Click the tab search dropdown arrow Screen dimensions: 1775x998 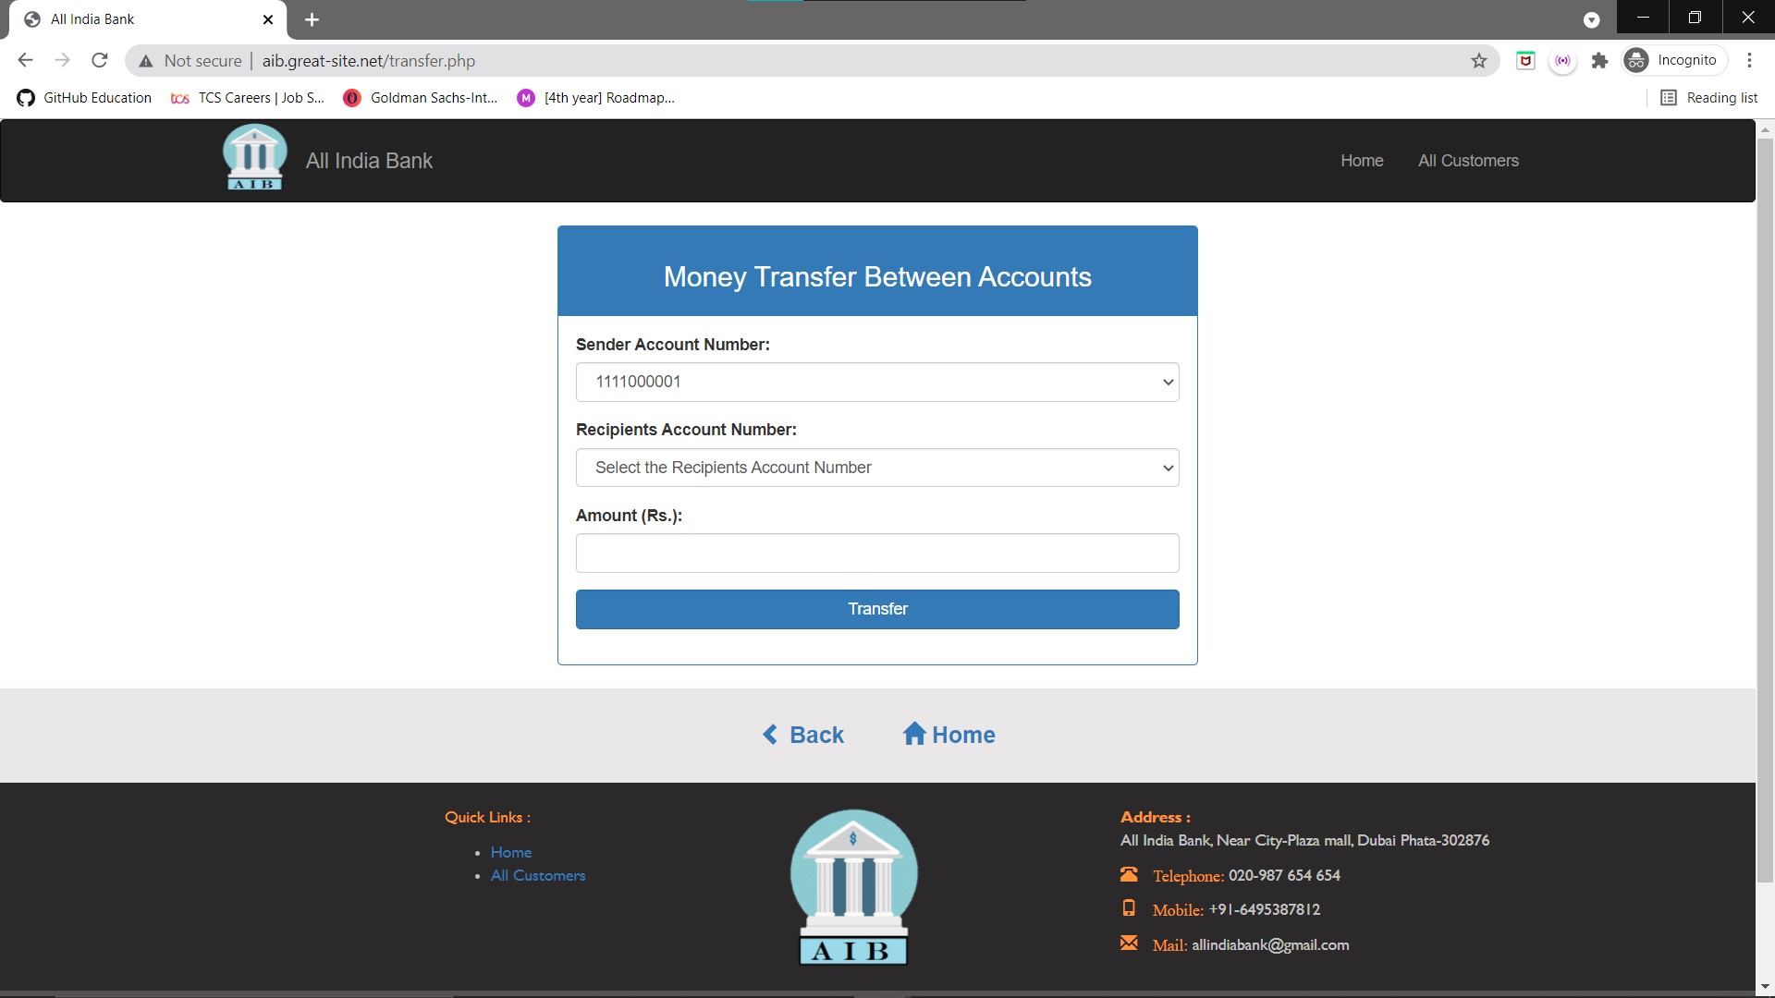(x=1591, y=19)
